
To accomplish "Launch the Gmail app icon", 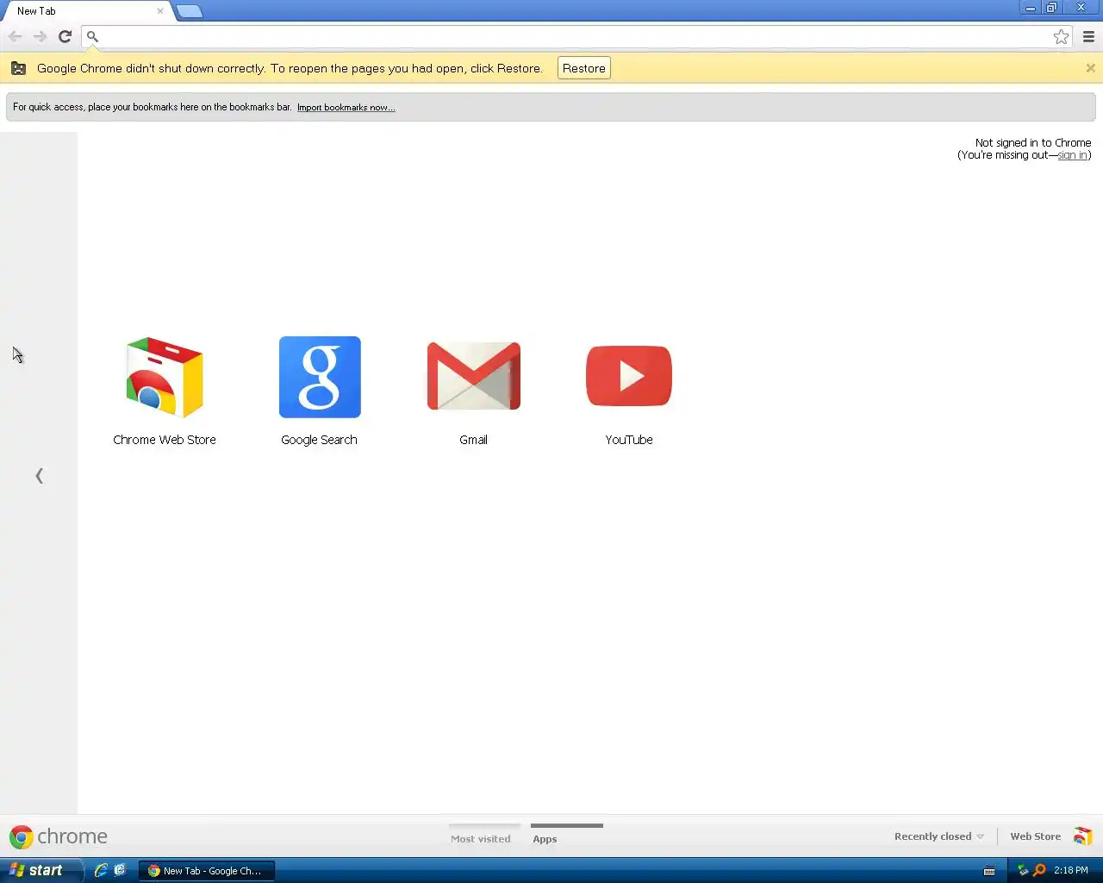I will tap(474, 376).
